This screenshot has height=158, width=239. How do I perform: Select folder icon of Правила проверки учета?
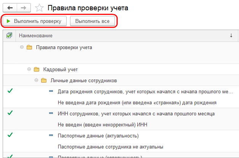[x=29, y=47]
